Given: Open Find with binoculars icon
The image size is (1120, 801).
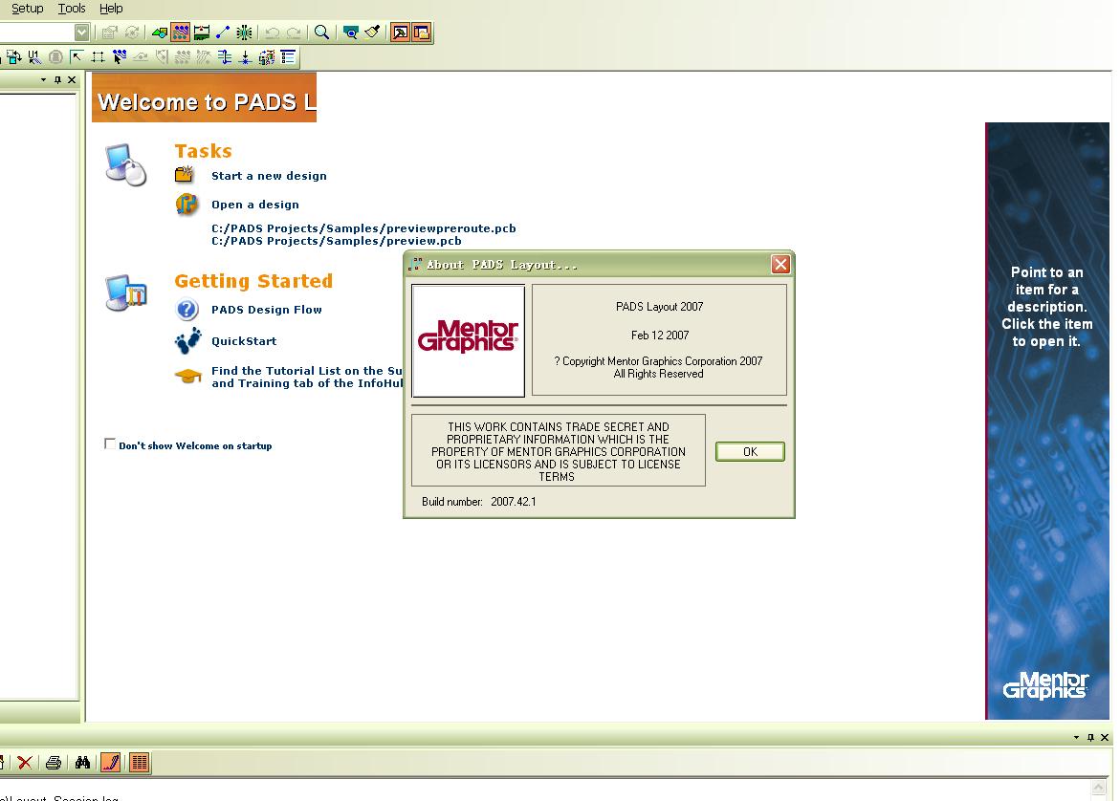Looking at the screenshot, I should (83, 763).
